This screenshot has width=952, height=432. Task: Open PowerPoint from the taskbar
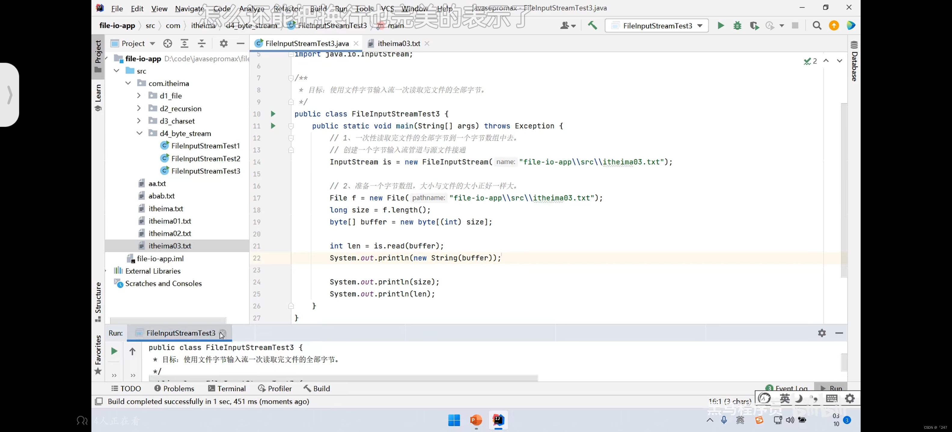tap(476, 420)
